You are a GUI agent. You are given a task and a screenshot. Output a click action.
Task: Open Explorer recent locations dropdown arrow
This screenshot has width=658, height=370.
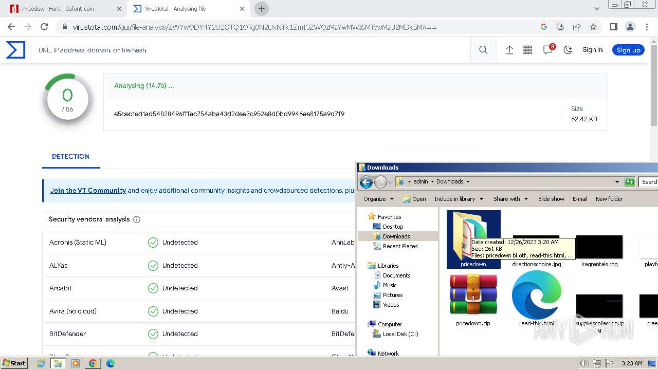391,182
